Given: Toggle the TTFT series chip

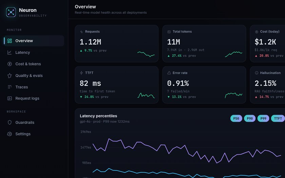Looking at the screenshot, I should tap(278, 118).
